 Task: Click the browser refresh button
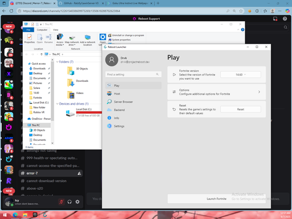(x=11, y=11)
